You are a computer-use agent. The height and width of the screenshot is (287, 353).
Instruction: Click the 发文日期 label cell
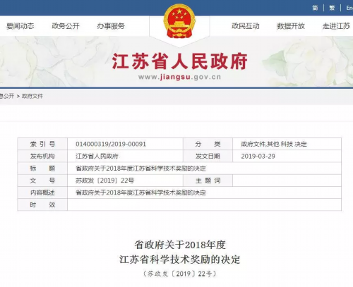(208, 156)
